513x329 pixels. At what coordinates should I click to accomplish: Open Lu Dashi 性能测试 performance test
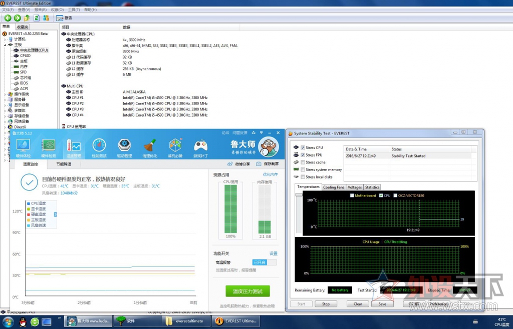pos(99,148)
